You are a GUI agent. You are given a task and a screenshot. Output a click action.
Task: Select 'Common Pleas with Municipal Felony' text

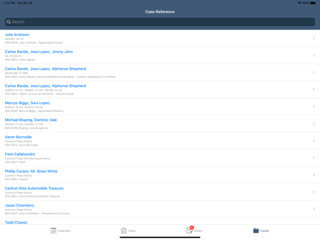coord(28,158)
